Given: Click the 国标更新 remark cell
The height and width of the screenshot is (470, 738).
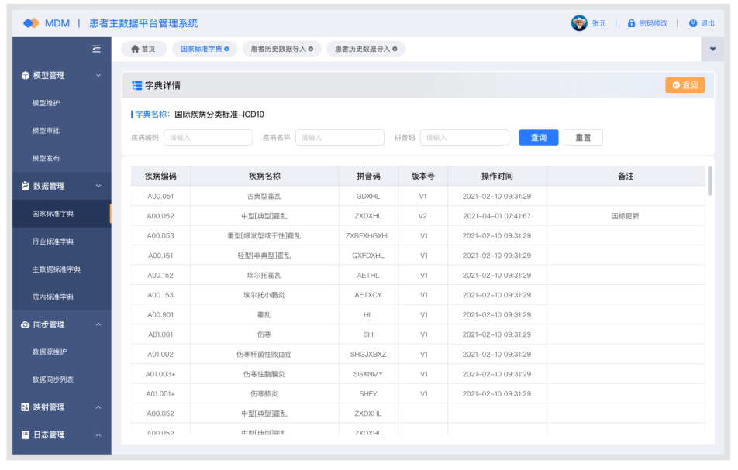Looking at the screenshot, I should 626,216.
